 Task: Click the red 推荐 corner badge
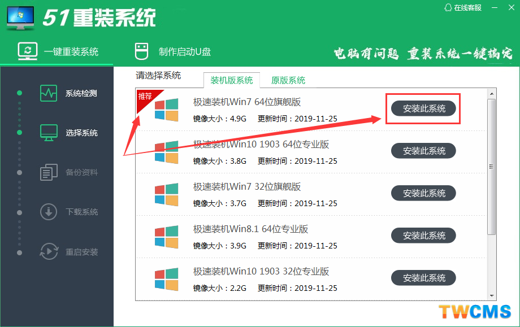146,98
